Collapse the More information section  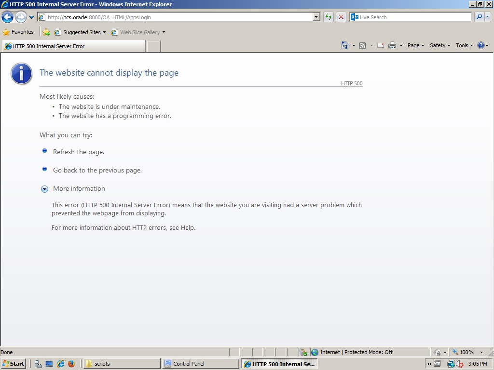(x=44, y=189)
